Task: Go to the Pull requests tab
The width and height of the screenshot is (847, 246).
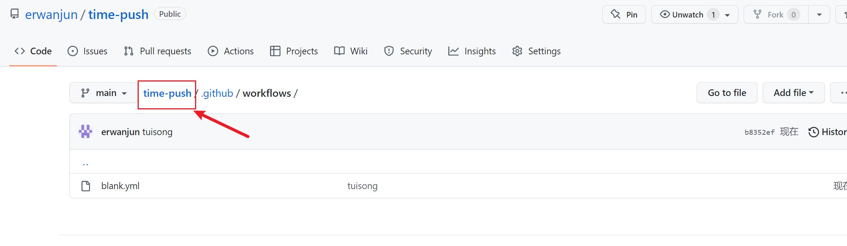Action: tap(157, 51)
